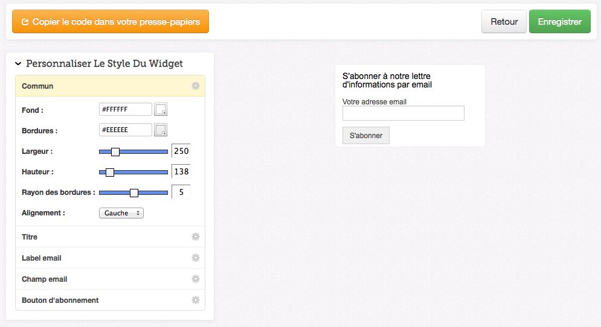Collapse Personnaliser Le Style Du Widget panel
The width and height of the screenshot is (601, 327).
[18, 63]
